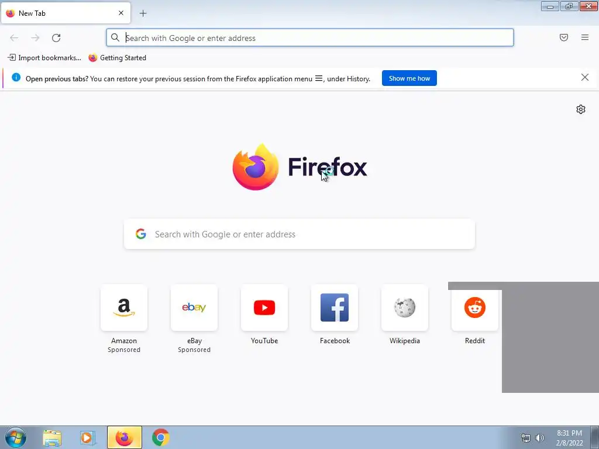
Task: Open the Getting Started bookmark
Action: coord(117,58)
